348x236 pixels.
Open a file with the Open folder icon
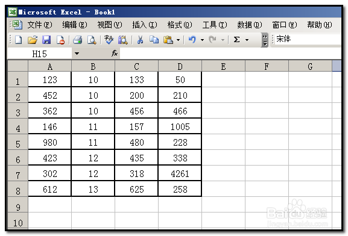tap(33, 40)
